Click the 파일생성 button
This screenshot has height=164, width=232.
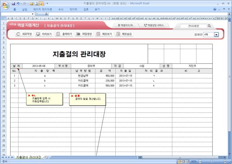[84, 34]
